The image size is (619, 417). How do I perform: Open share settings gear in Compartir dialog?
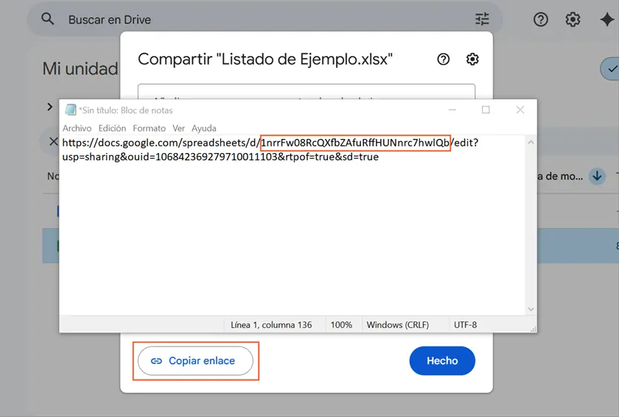[472, 59]
